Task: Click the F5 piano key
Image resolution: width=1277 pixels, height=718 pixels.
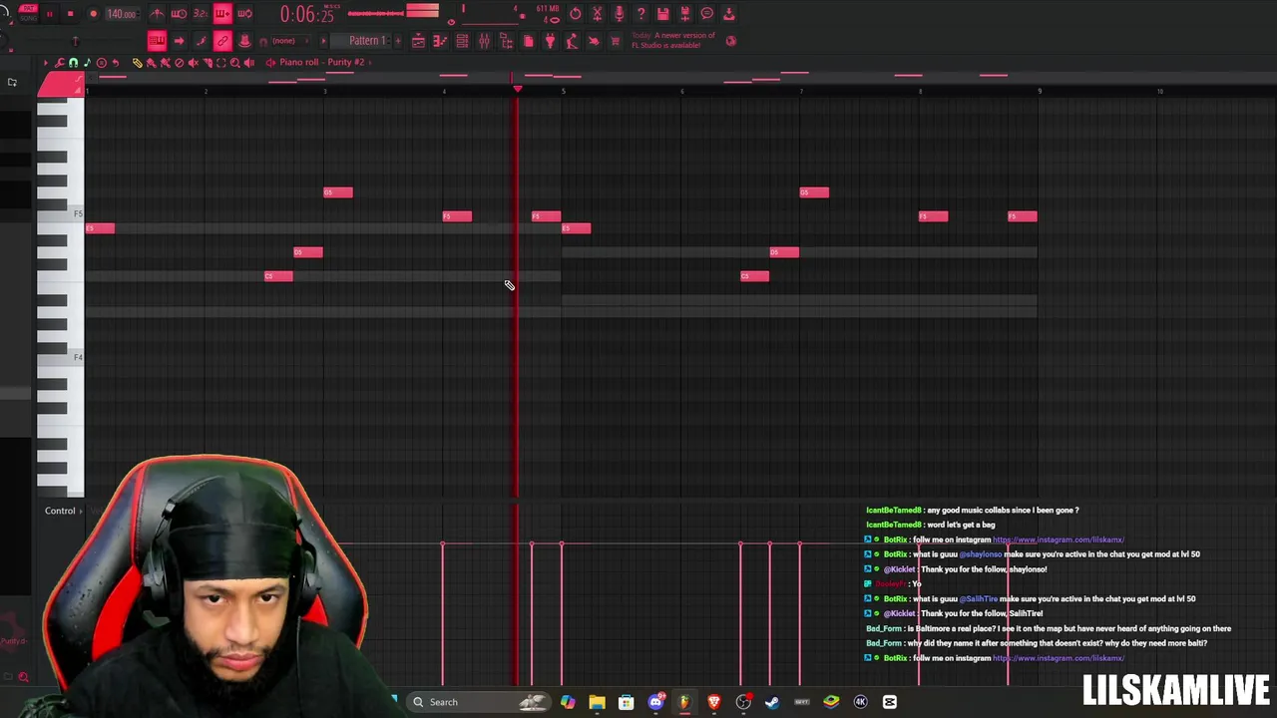Action: pyautogui.click(x=60, y=214)
